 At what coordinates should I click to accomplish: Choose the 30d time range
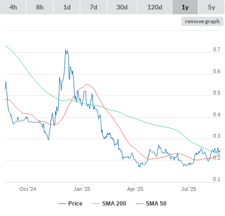pos(122,7)
